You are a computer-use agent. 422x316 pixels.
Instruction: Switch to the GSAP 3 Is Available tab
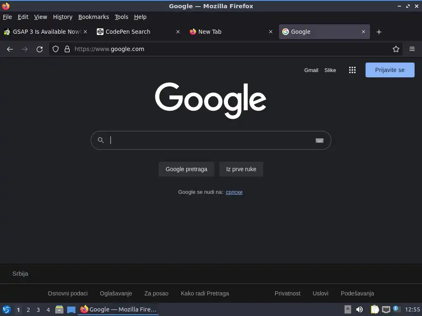click(45, 32)
